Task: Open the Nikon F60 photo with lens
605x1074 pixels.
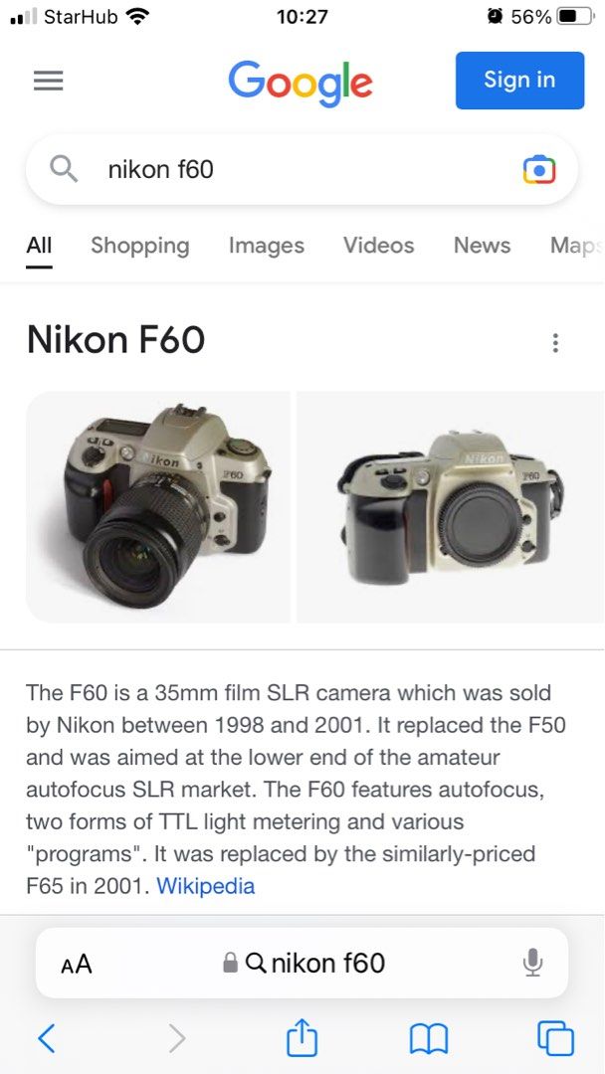Action: pyautogui.click(x=157, y=507)
